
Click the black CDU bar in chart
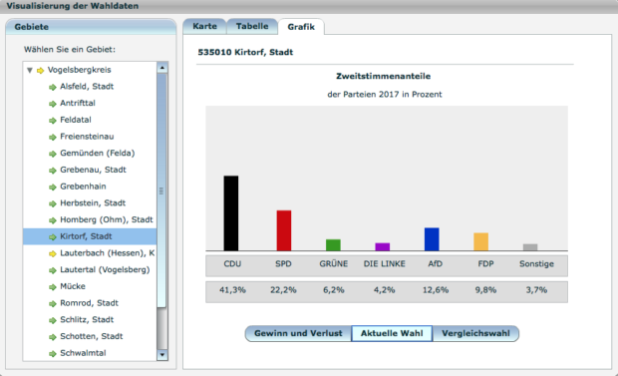[x=231, y=213]
